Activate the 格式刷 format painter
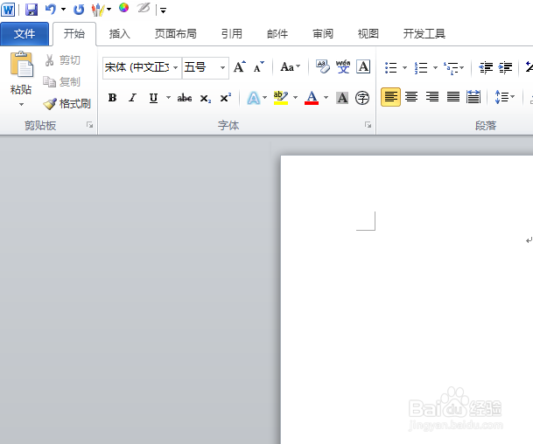The width and height of the screenshot is (533, 444). pyautogui.click(x=67, y=103)
